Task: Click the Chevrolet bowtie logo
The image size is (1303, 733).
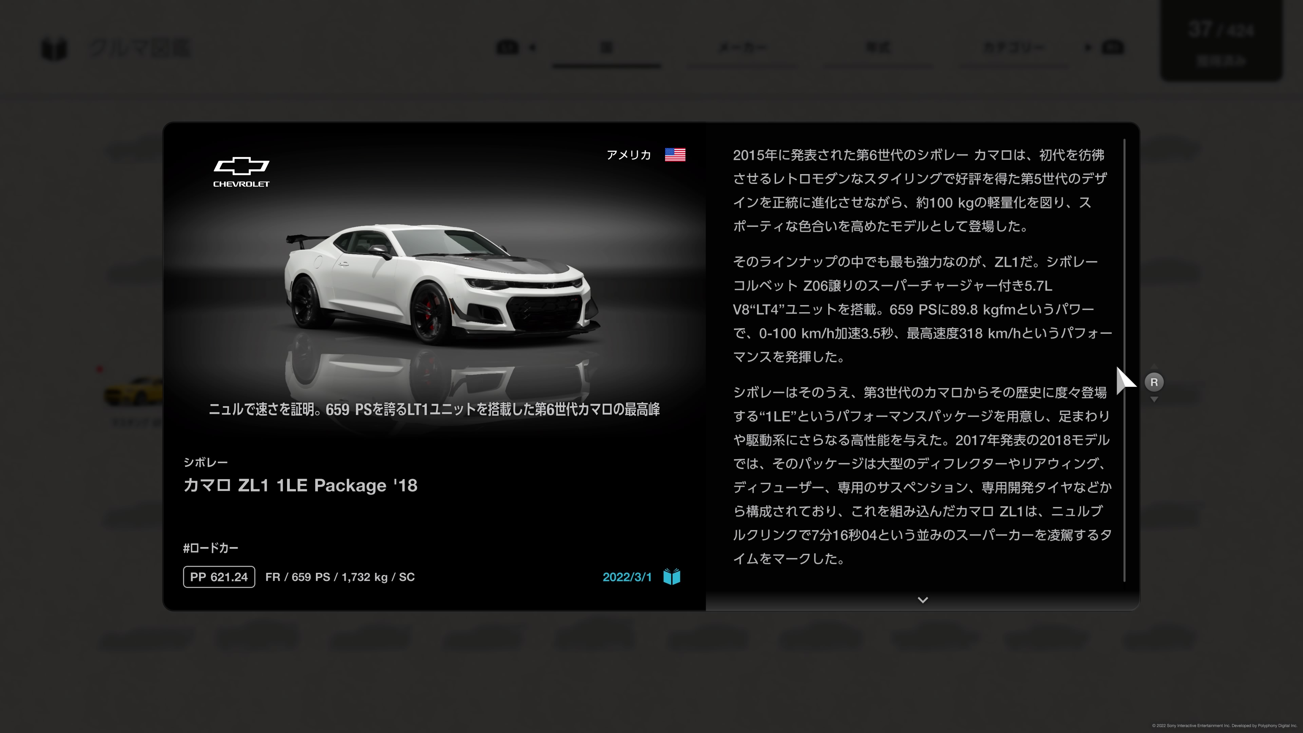Action: 241,166
